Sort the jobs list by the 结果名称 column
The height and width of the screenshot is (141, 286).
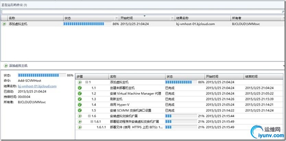202,18
